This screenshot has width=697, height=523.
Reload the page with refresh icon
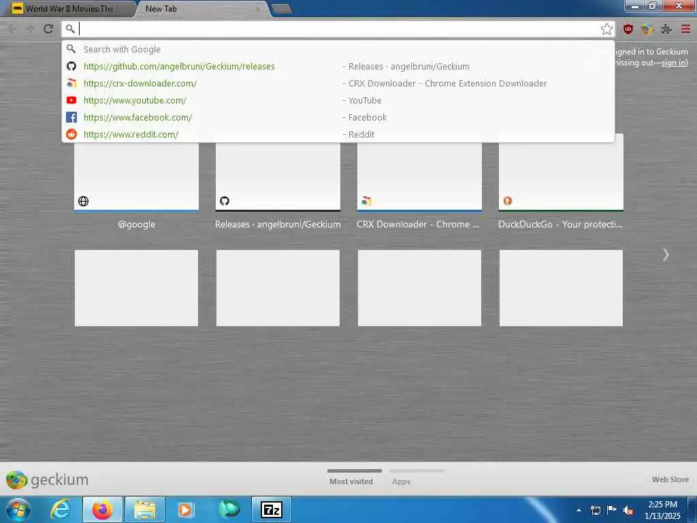tap(48, 29)
